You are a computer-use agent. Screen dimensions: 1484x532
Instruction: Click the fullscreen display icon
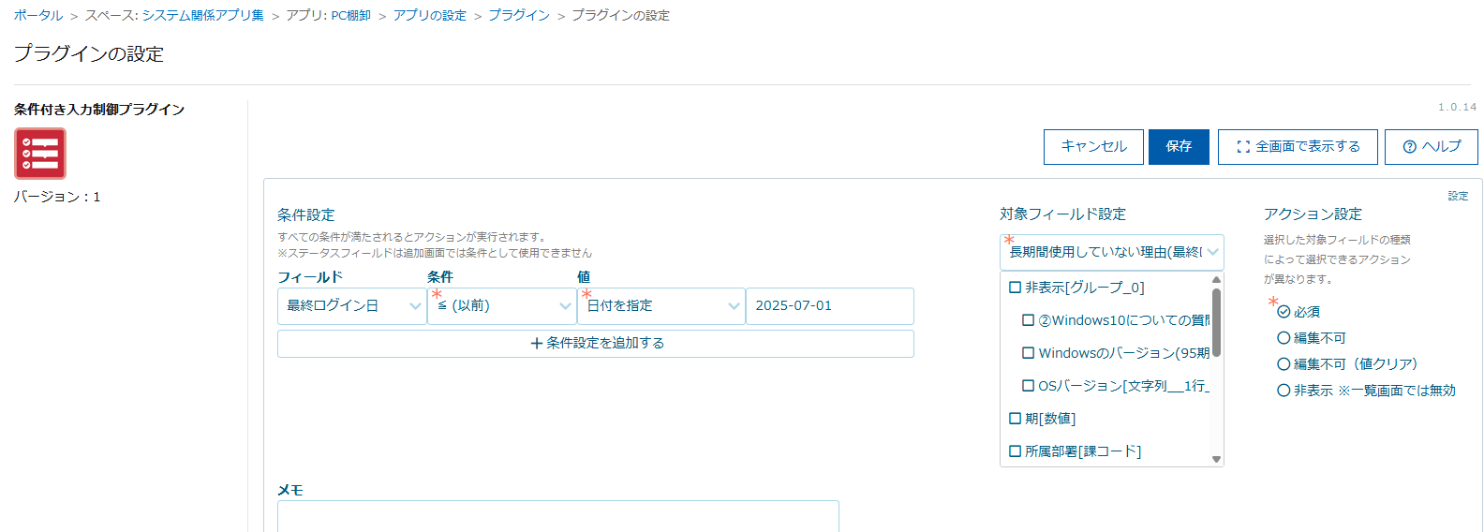click(x=1243, y=147)
